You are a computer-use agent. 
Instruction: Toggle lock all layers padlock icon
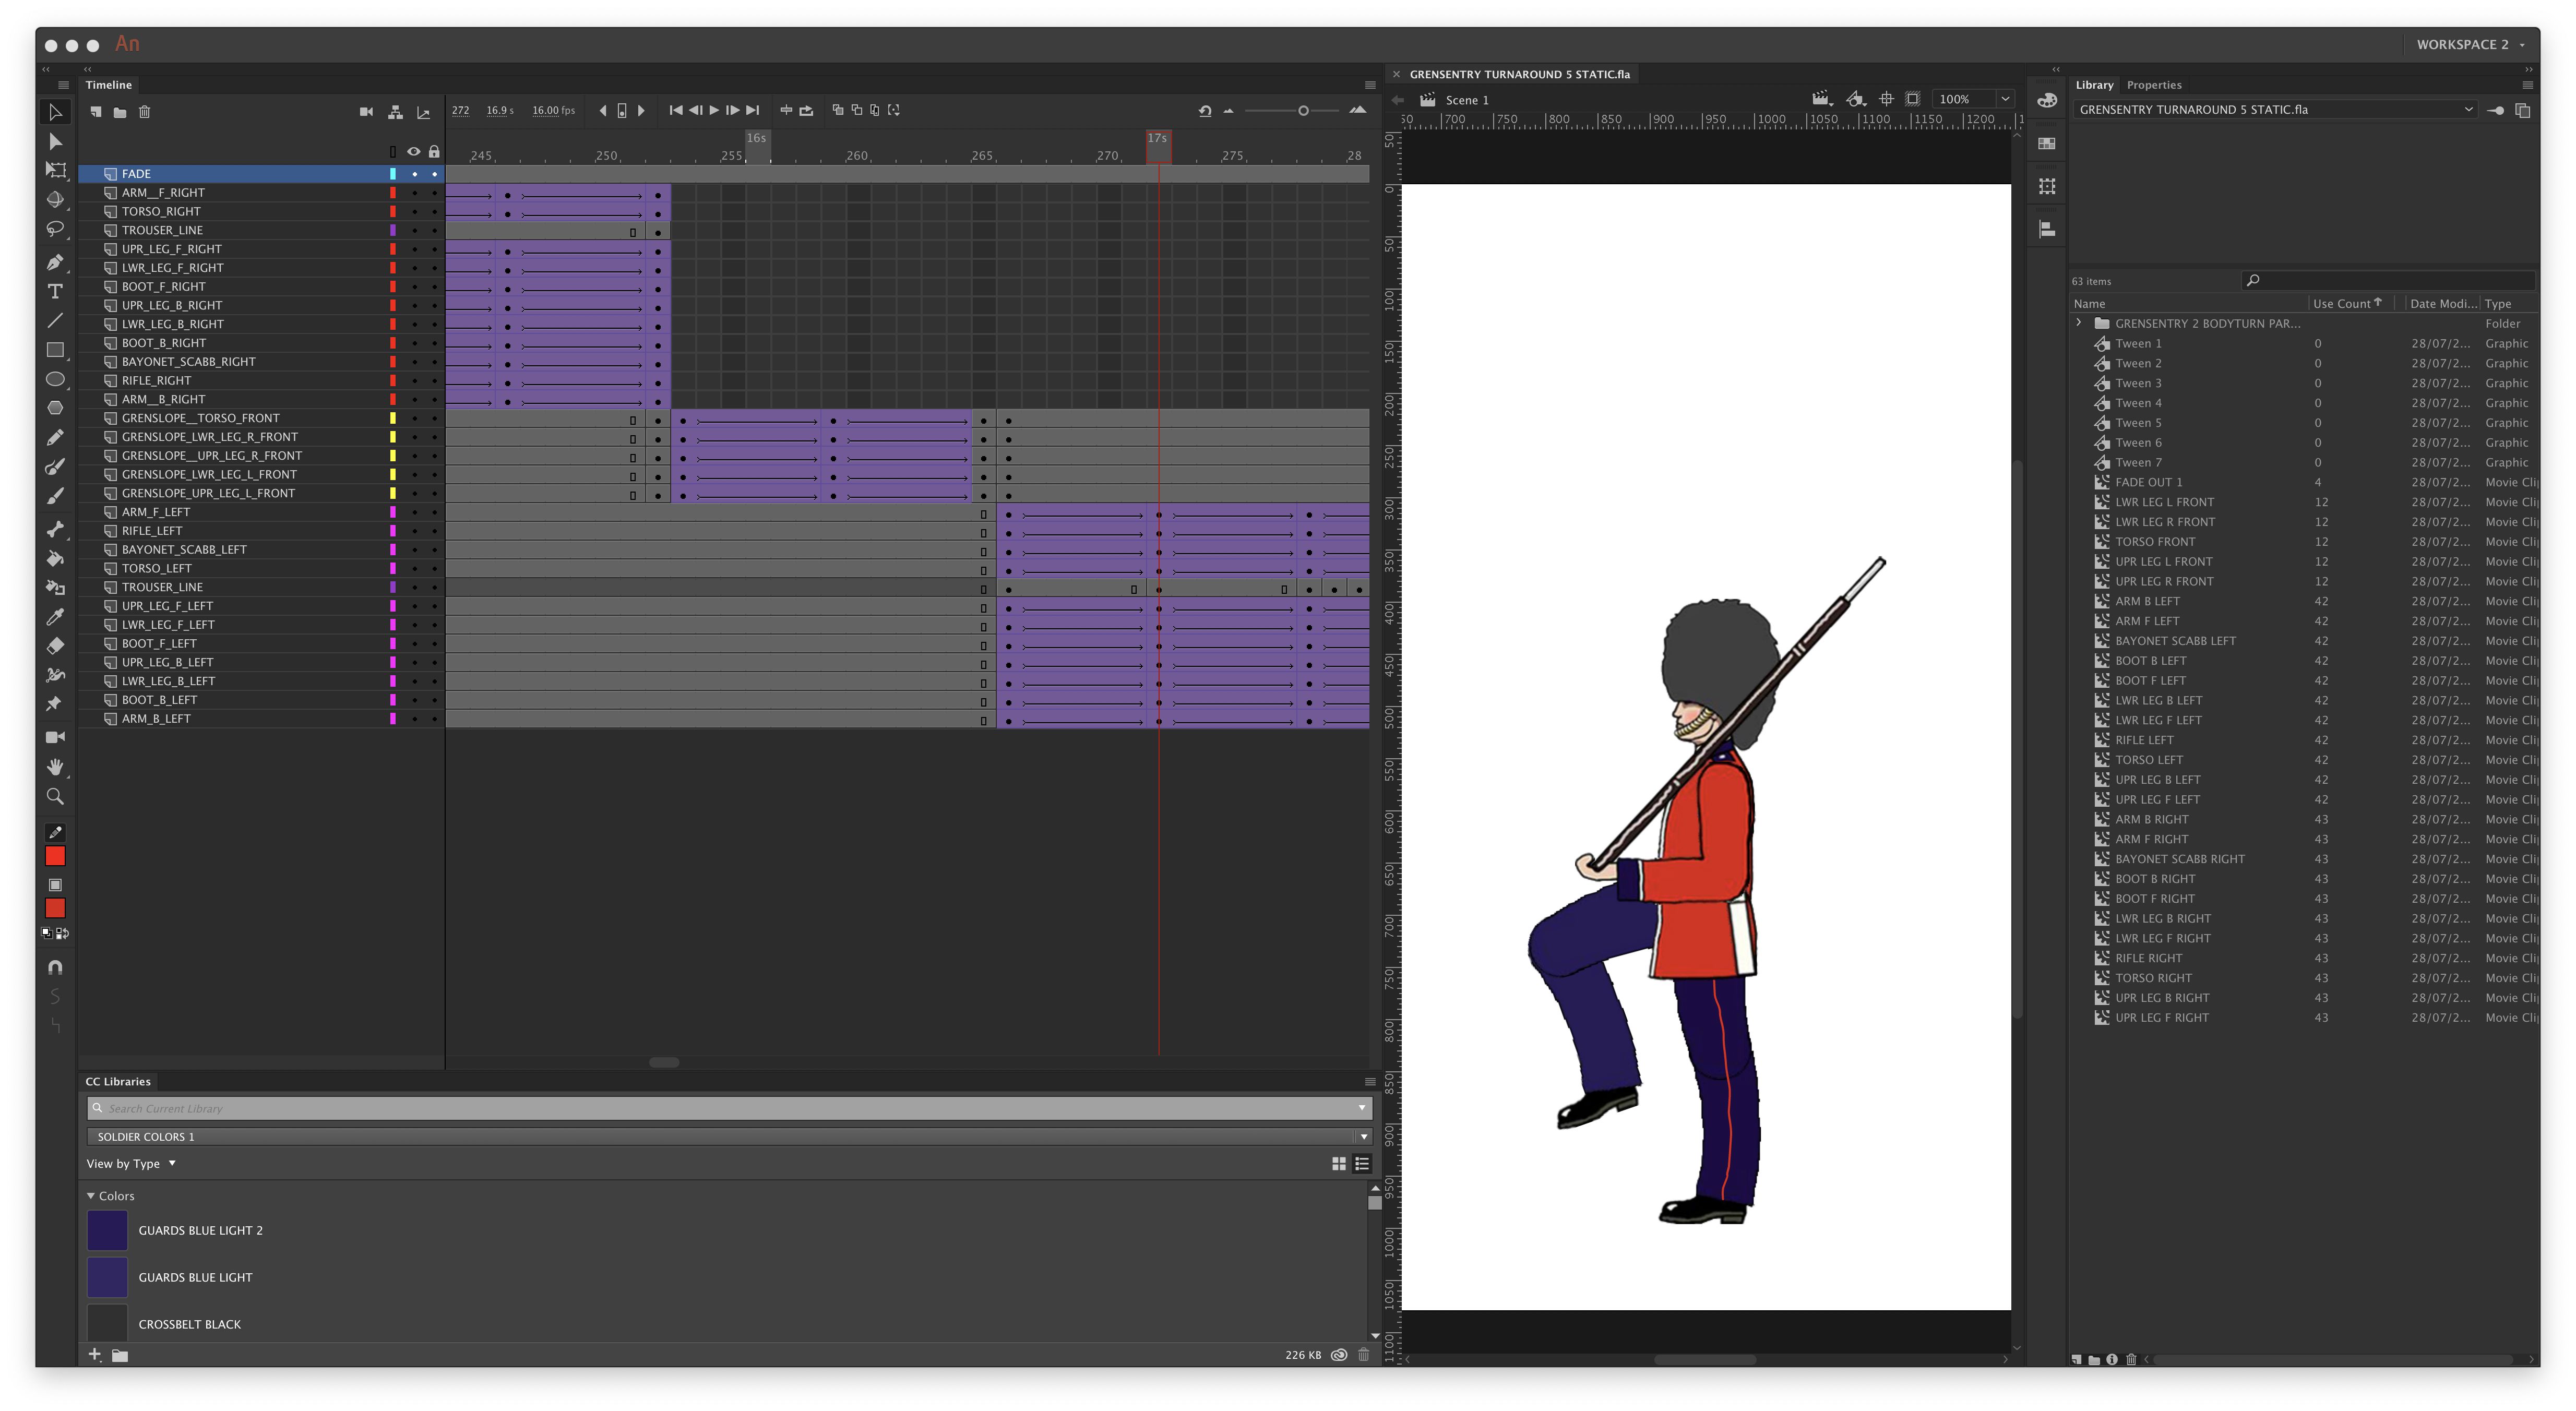click(x=434, y=152)
